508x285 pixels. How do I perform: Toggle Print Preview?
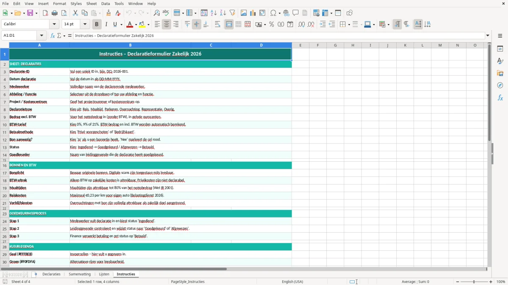64,13
